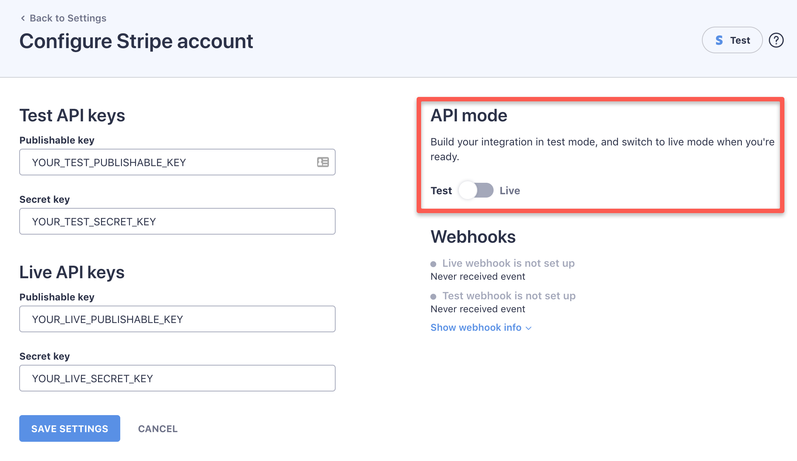Screen dimensions: 797x461
Task: Click the chevron next to Show webhook info
Action: click(x=528, y=328)
